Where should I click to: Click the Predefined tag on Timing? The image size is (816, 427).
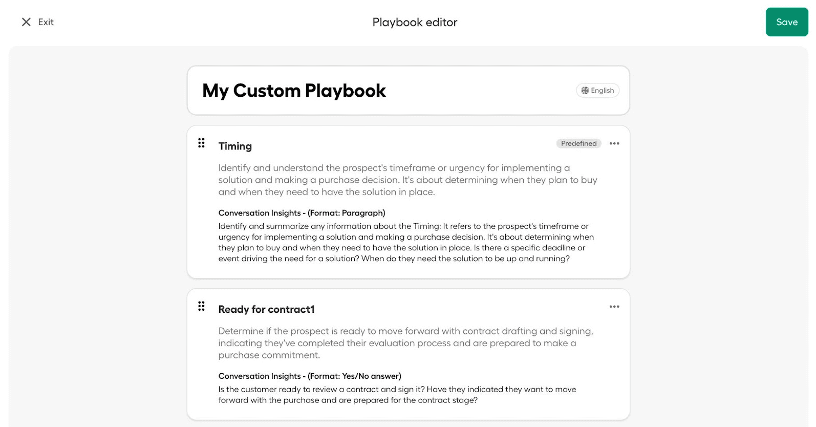tap(578, 143)
